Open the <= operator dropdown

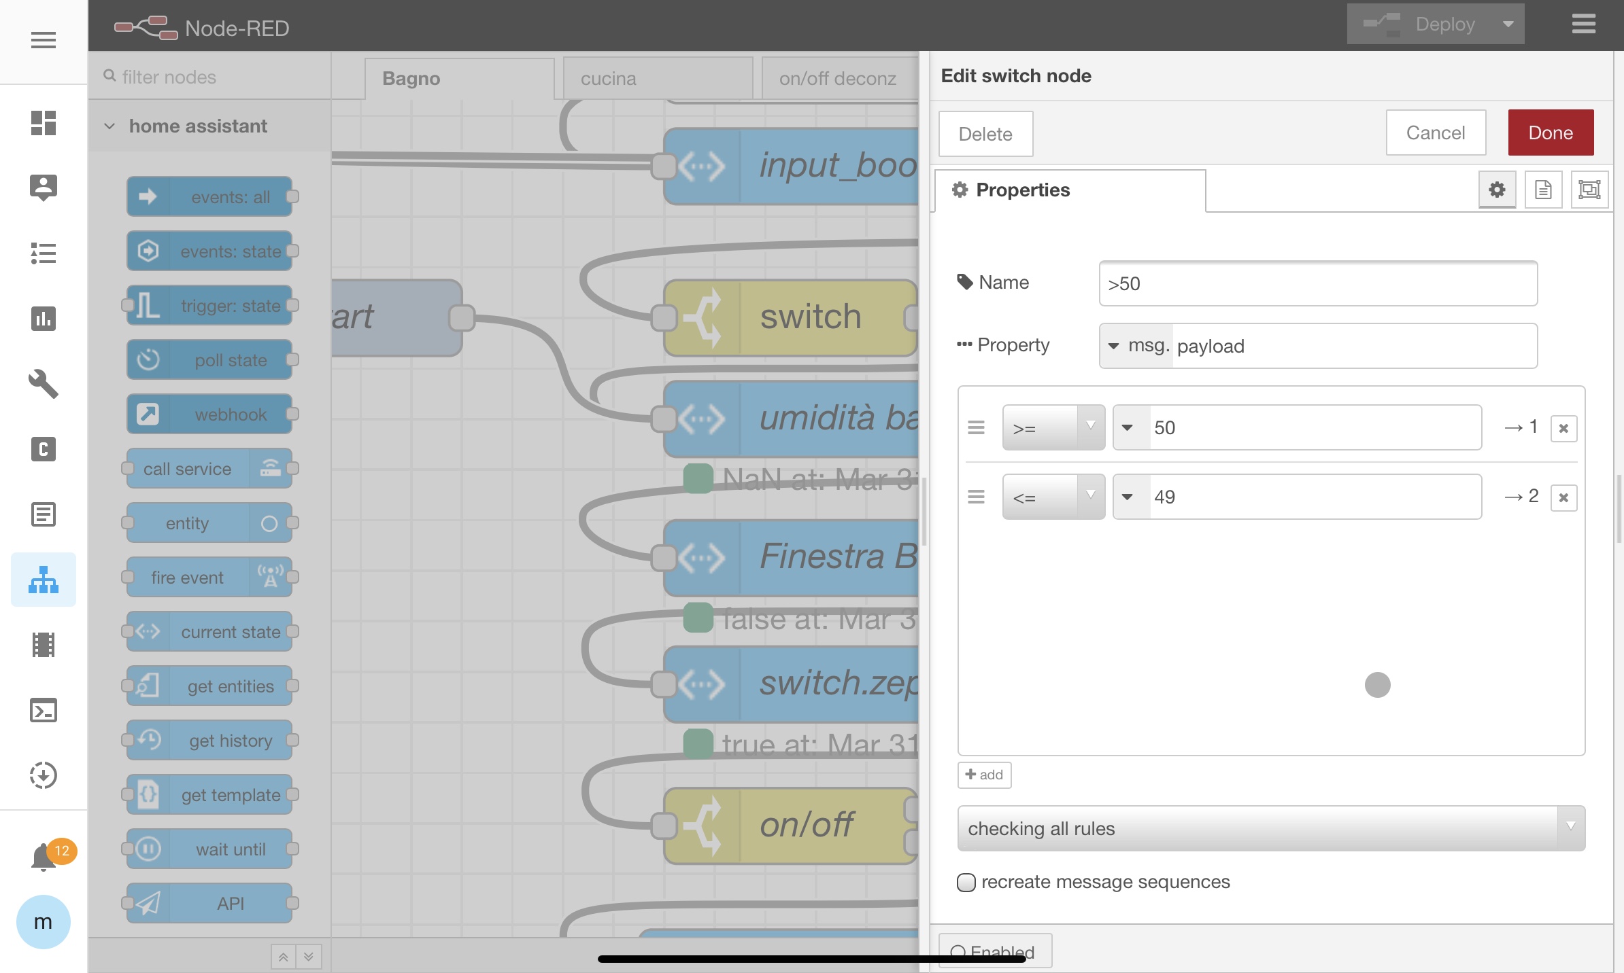pyautogui.click(x=1053, y=497)
